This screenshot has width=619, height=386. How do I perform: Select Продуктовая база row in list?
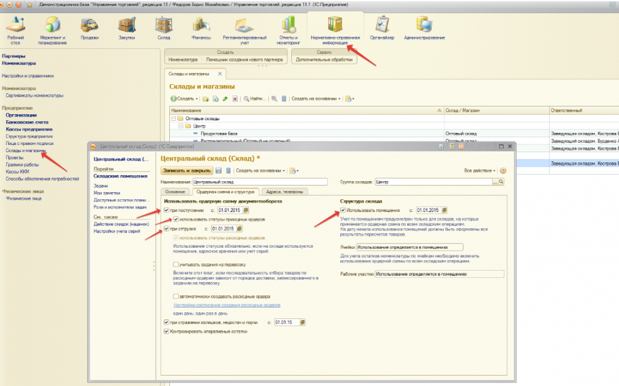394,133
